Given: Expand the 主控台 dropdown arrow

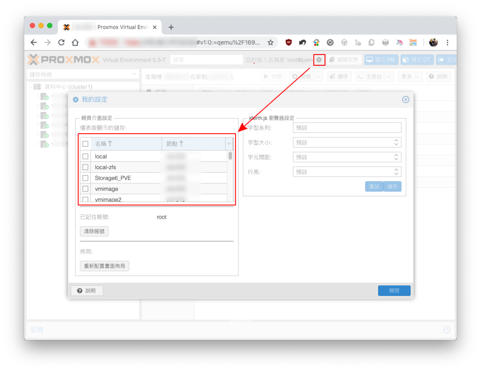Looking at the screenshot, I should click(x=388, y=77).
